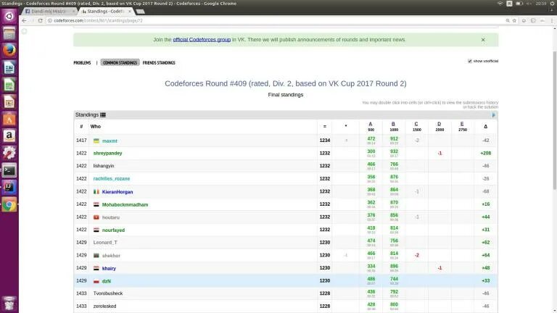Select shekhor's -2 in column C
This screenshot has height=313, width=557.
(417, 255)
